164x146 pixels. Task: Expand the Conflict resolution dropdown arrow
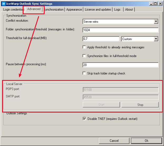pyautogui.click(x=156, y=21)
